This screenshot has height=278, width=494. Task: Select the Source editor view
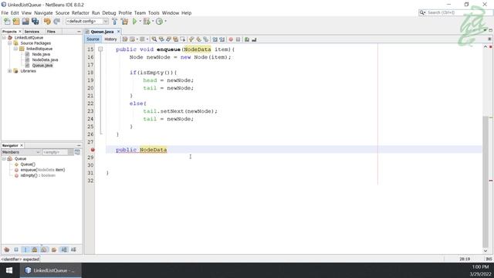tap(93, 39)
